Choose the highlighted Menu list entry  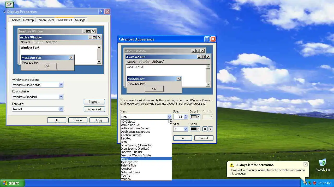coord(146,159)
